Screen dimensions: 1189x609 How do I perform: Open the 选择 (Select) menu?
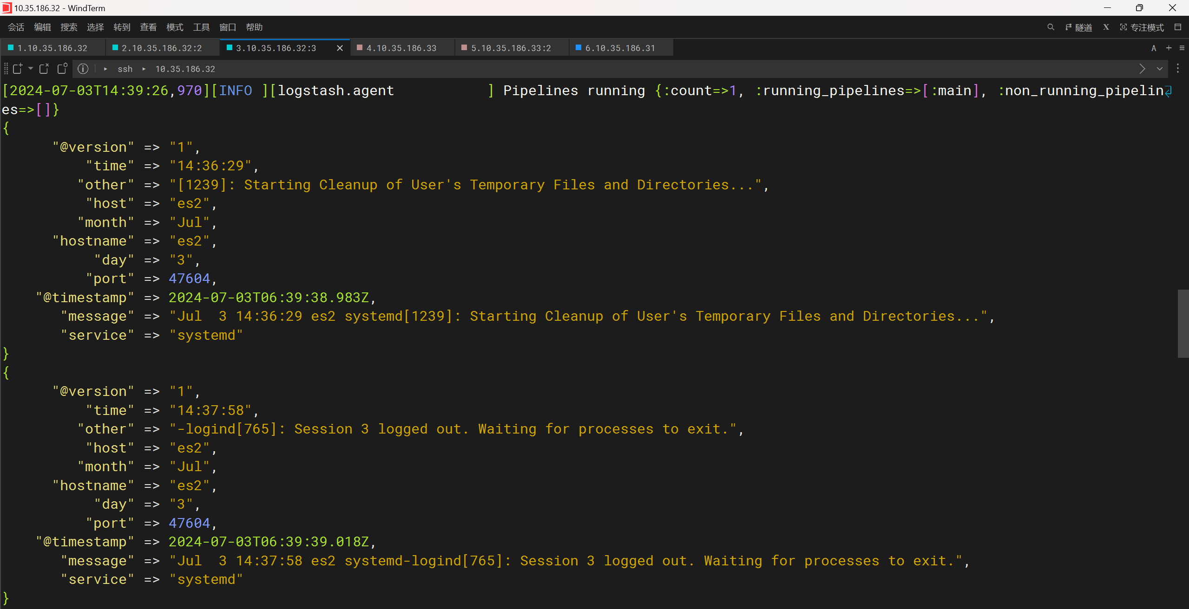point(95,27)
